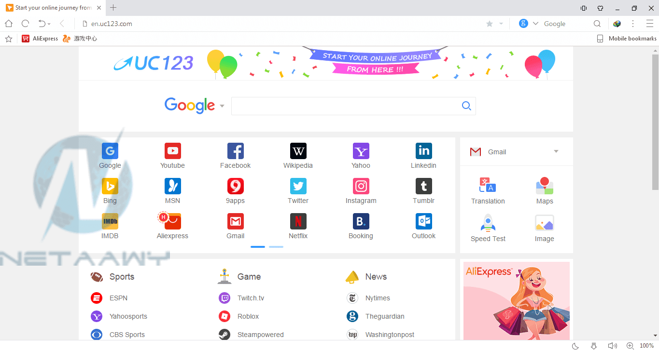Open the undo closed tab dropdown
659x351 pixels.
[49, 24]
